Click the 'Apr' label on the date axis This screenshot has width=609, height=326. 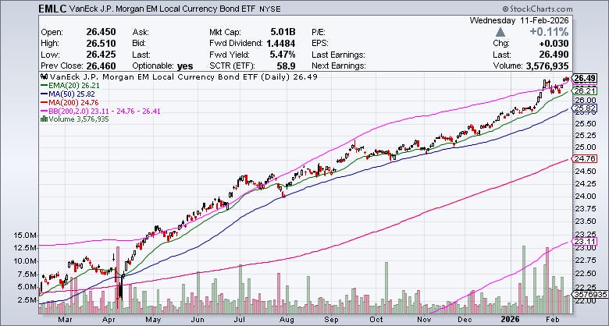tap(111, 320)
